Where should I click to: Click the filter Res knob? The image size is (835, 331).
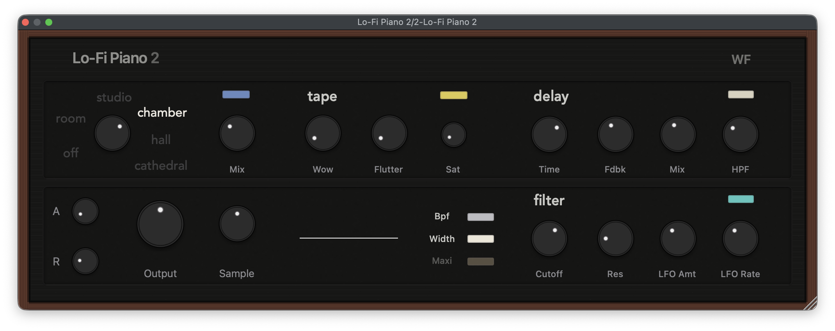[x=616, y=238]
